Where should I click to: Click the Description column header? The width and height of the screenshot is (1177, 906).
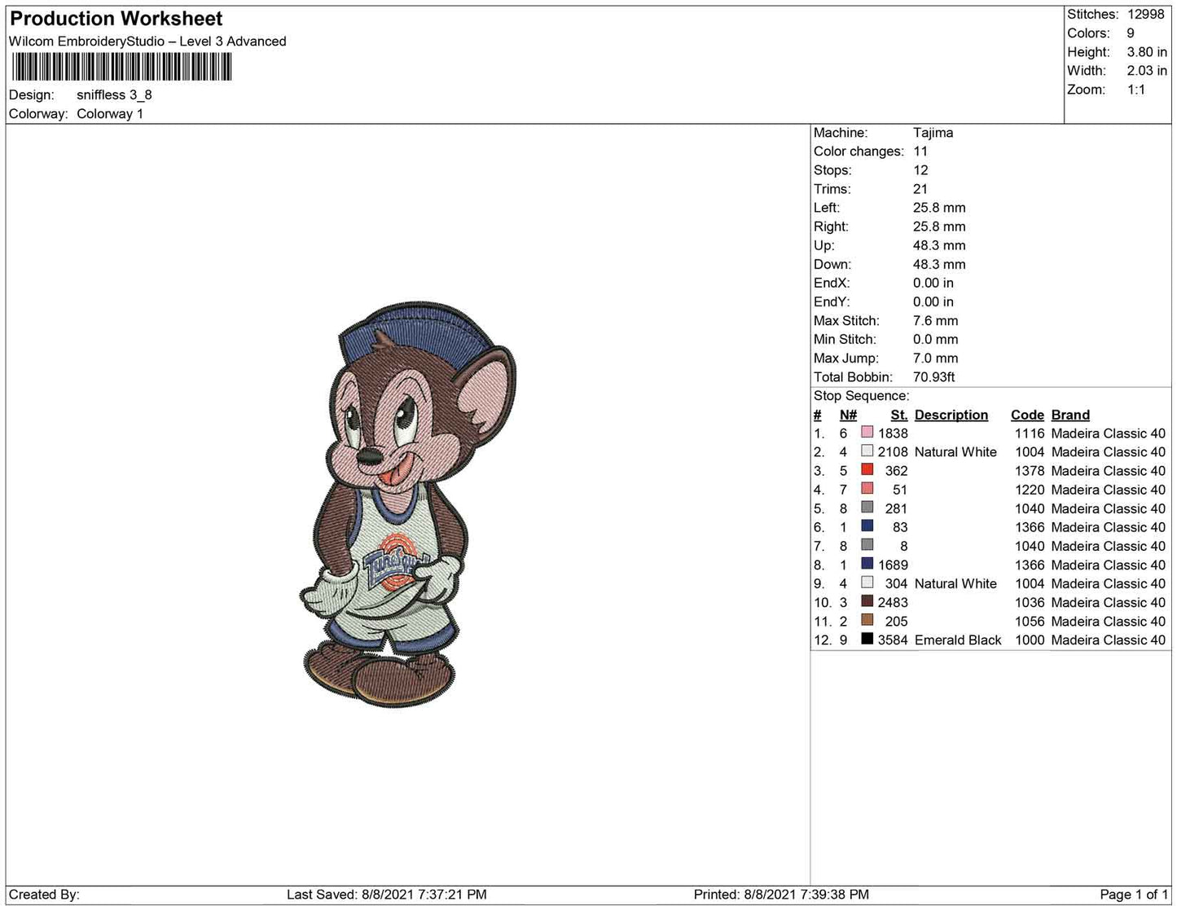click(951, 415)
